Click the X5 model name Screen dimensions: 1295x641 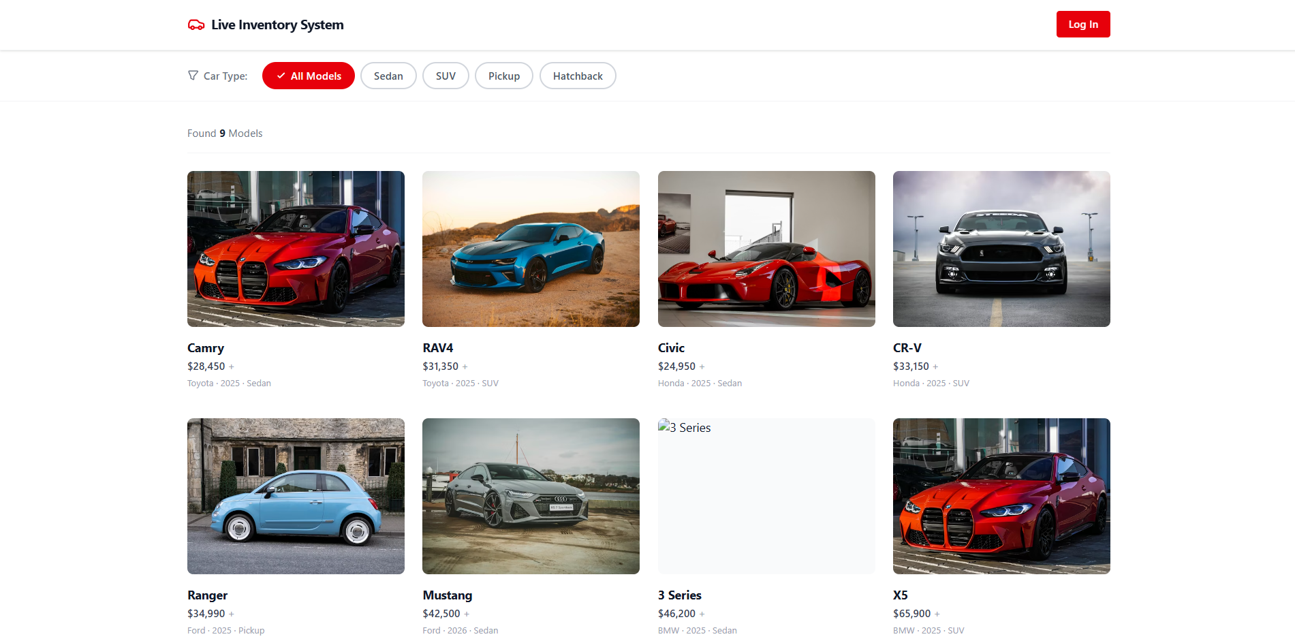tap(901, 595)
